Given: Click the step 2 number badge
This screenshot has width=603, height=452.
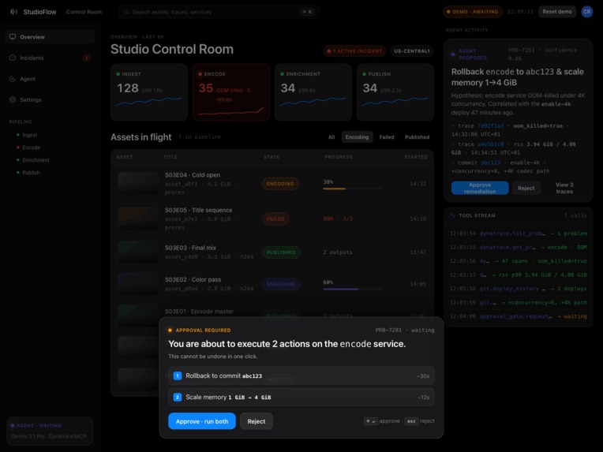Looking at the screenshot, I should (178, 397).
